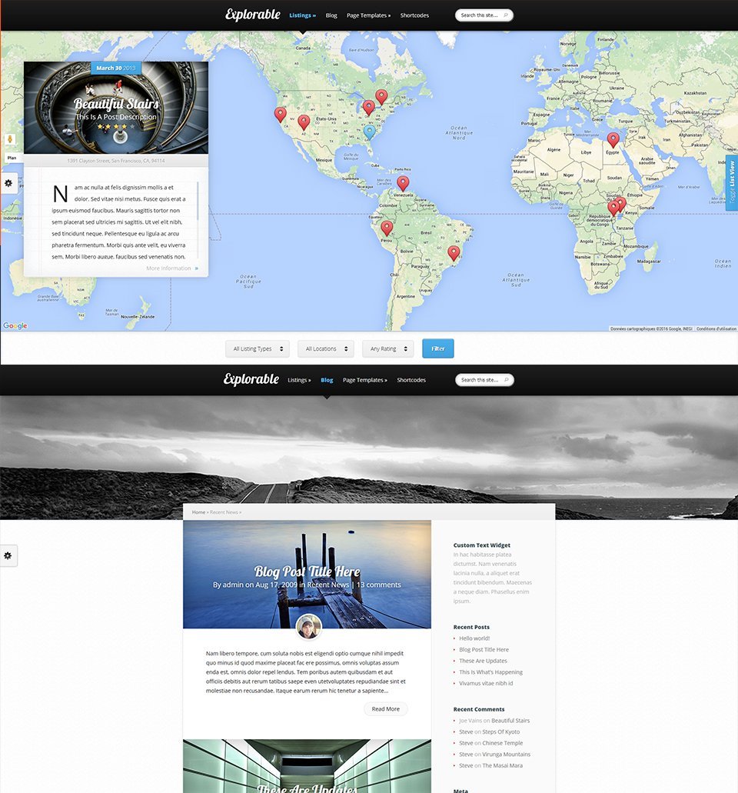Click the search magnifier icon in top header
This screenshot has width=738, height=793.
(505, 15)
